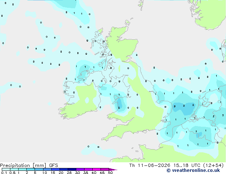Click the '25' legend scale label
226x174 pixels.
click(x=69, y=173)
